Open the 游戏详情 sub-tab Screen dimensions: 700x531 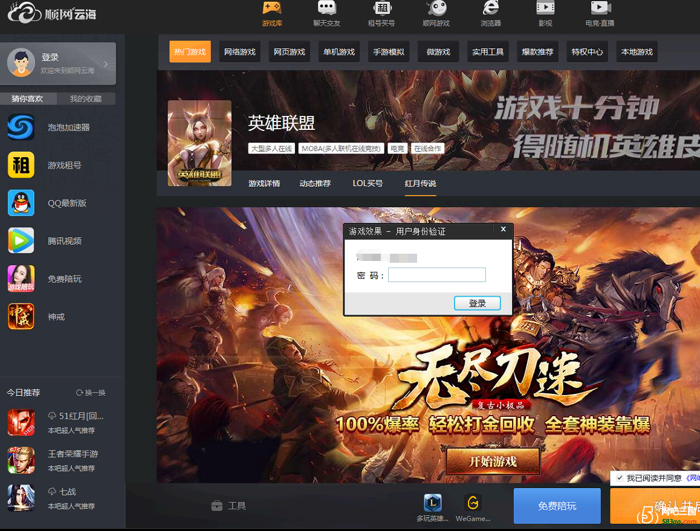coord(264,184)
